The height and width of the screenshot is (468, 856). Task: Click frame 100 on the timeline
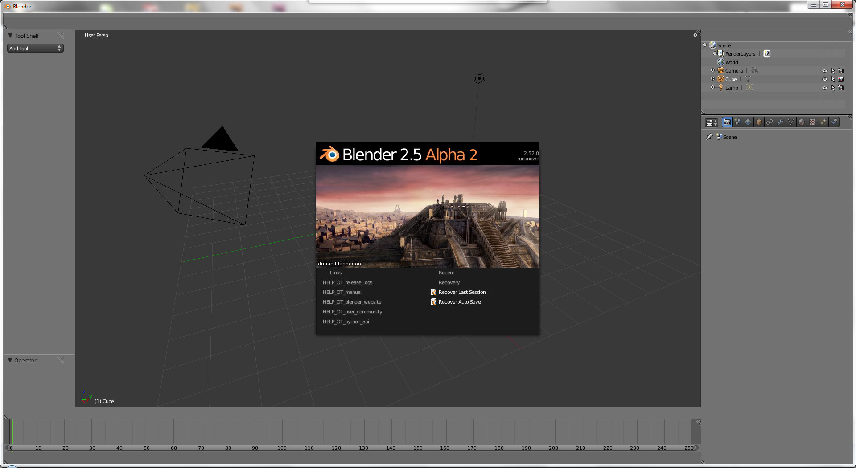coord(282,448)
